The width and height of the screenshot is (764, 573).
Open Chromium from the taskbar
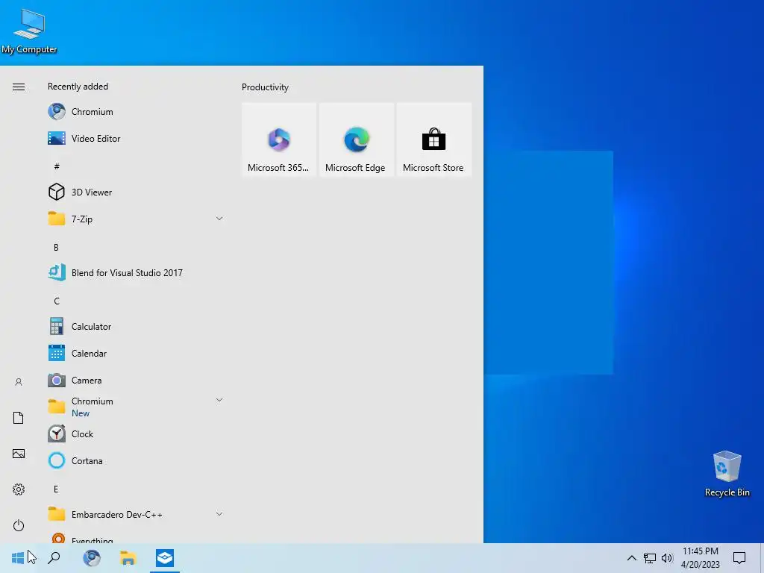click(92, 558)
